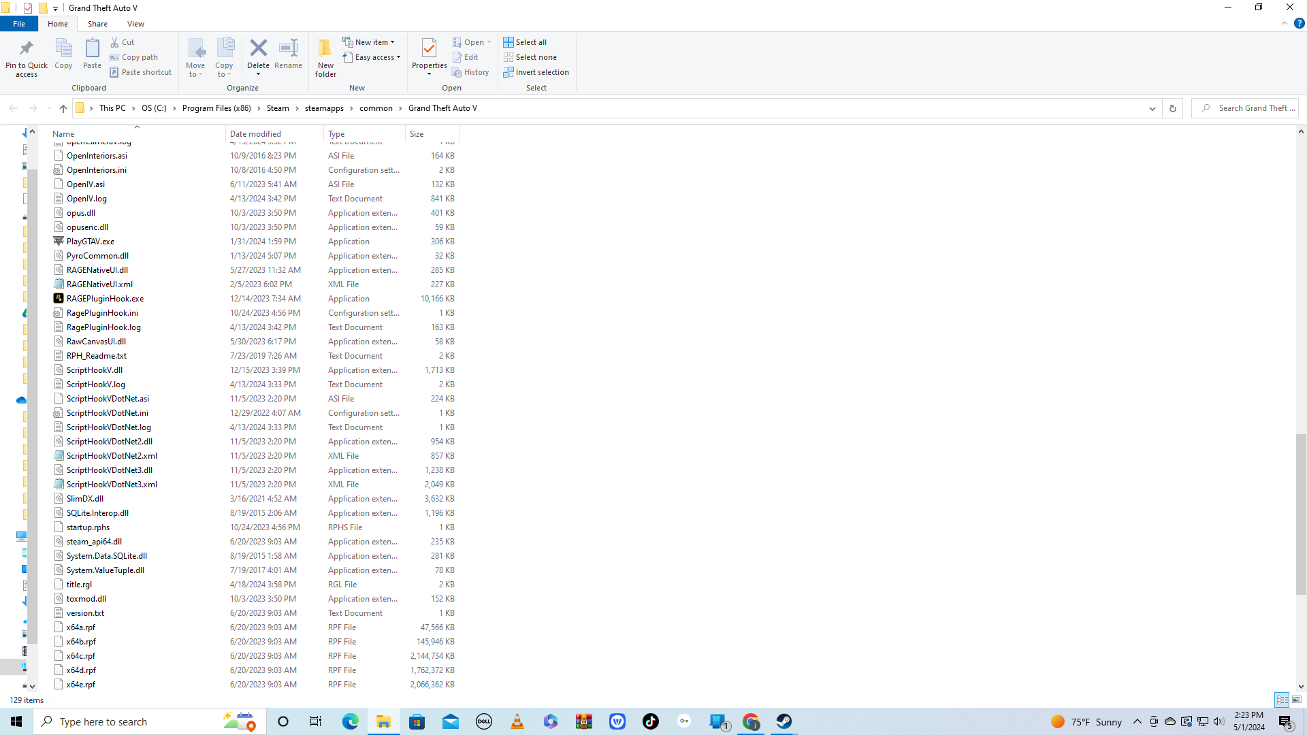Image resolution: width=1307 pixels, height=735 pixels.
Task: Go up one folder level
Action: (x=63, y=108)
